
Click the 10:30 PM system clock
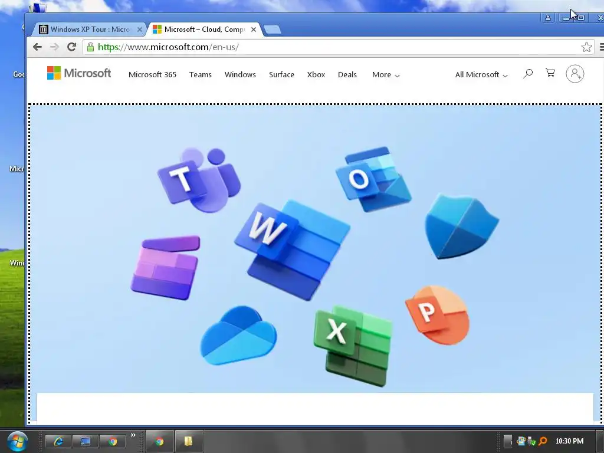click(569, 441)
